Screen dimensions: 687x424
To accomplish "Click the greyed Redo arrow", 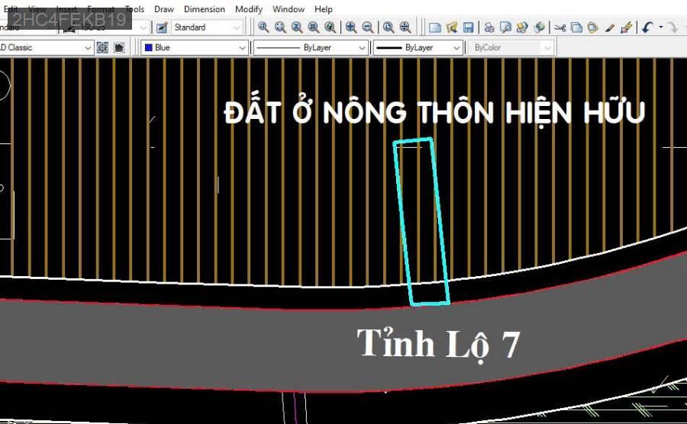I will coord(671,27).
